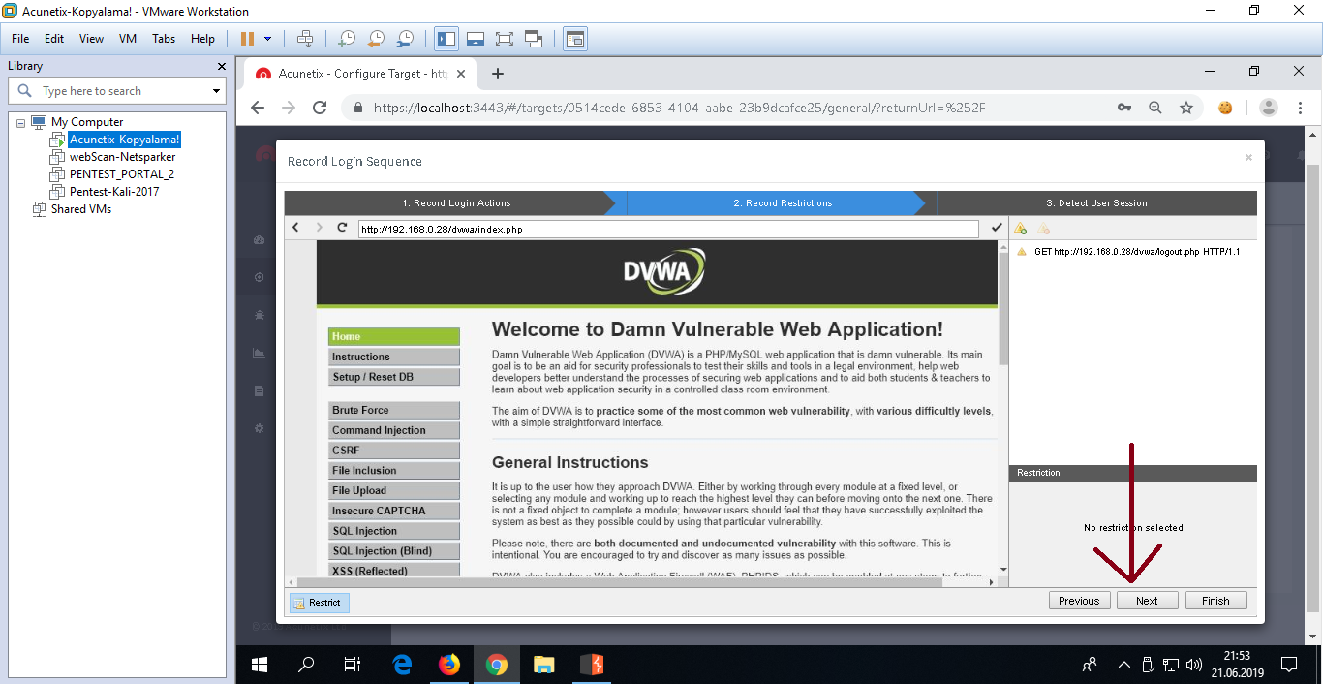The image size is (1323, 684).
Task: Go to step 3 Detect User Session
Action: click(1096, 203)
